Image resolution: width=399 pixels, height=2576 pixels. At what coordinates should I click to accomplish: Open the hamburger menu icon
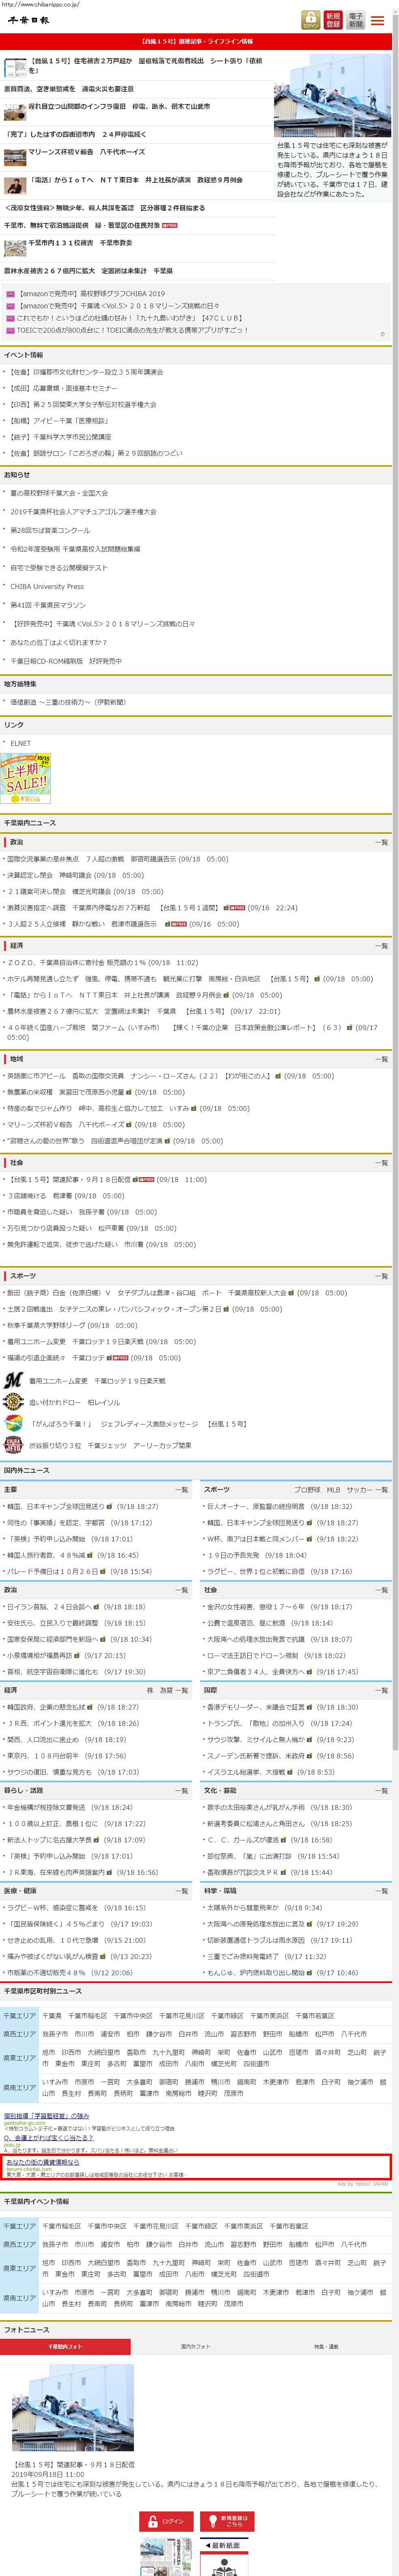coord(378,20)
